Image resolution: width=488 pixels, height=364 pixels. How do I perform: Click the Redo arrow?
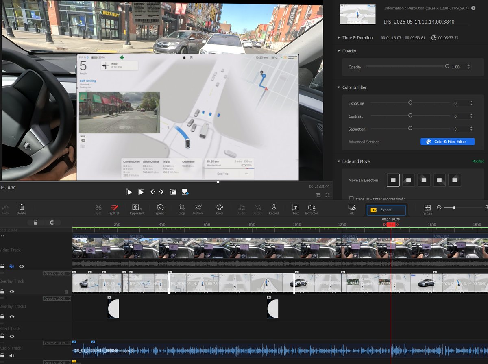5,209
